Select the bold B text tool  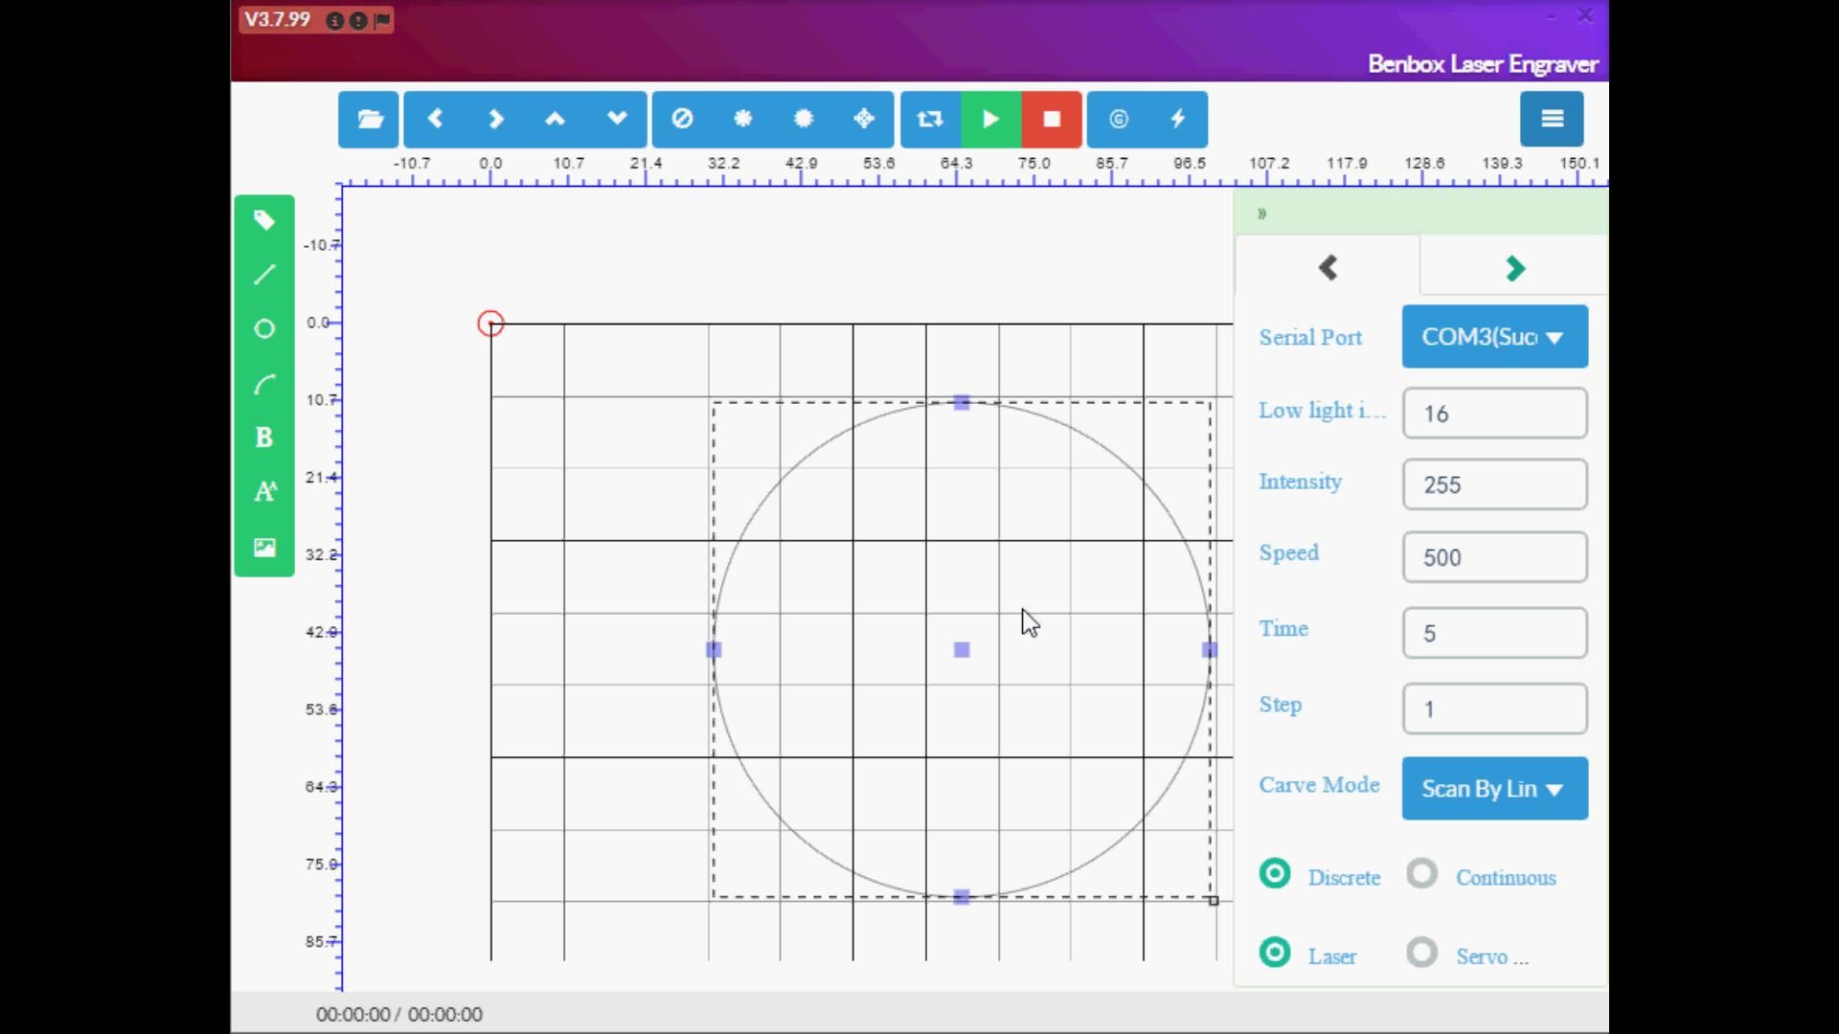(264, 438)
